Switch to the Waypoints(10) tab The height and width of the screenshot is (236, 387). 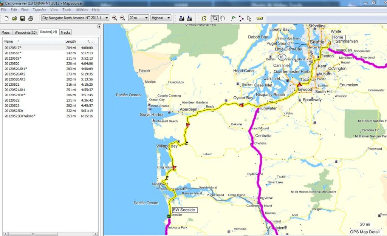(x=25, y=32)
